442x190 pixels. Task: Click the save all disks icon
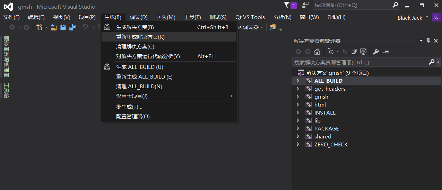pos(72,27)
